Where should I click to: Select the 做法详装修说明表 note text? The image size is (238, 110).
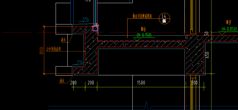point(142,16)
